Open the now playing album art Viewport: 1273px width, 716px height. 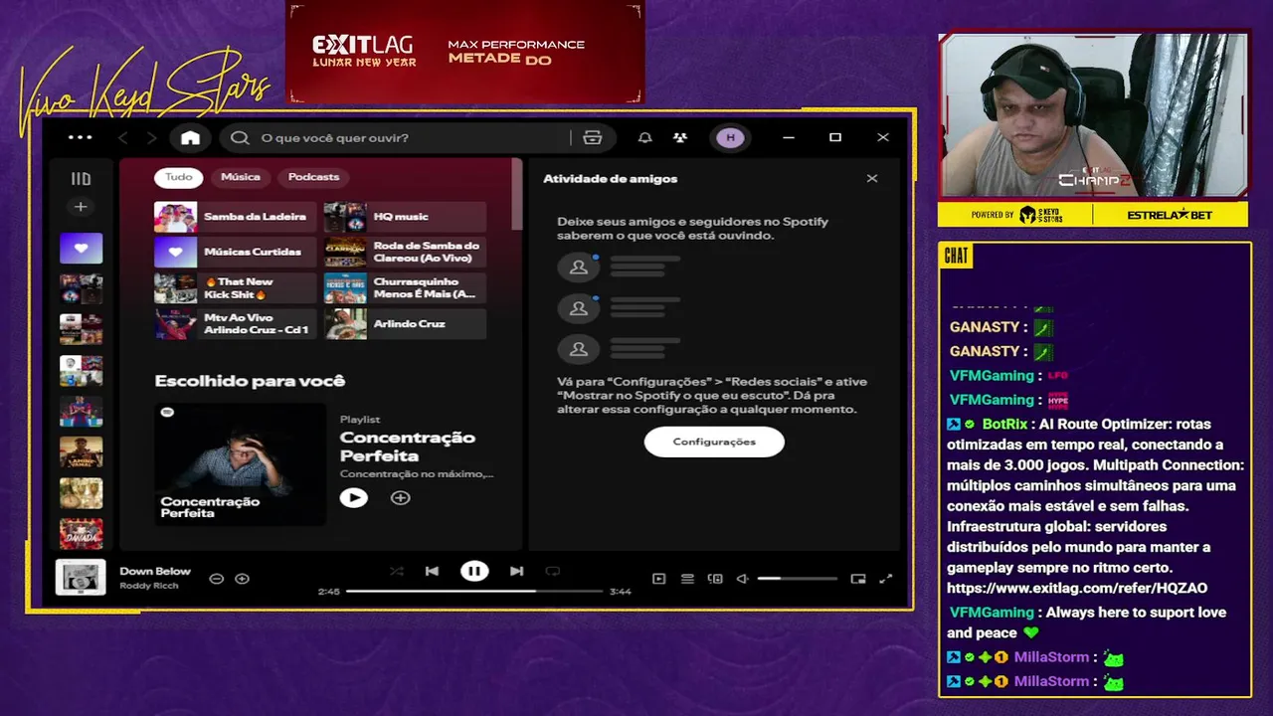tap(81, 578)
